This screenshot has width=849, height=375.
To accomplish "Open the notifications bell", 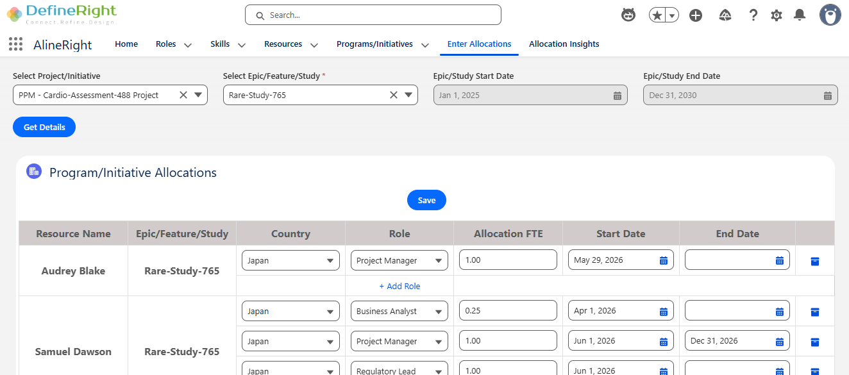I will click(799, 15).
